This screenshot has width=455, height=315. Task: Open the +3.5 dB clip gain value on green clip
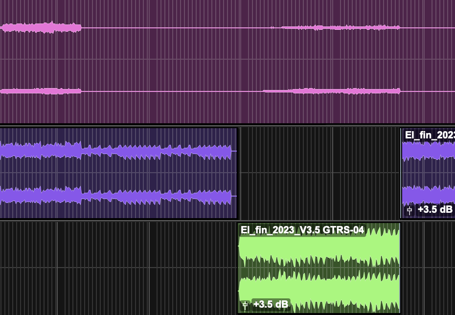tap(271, 304)
